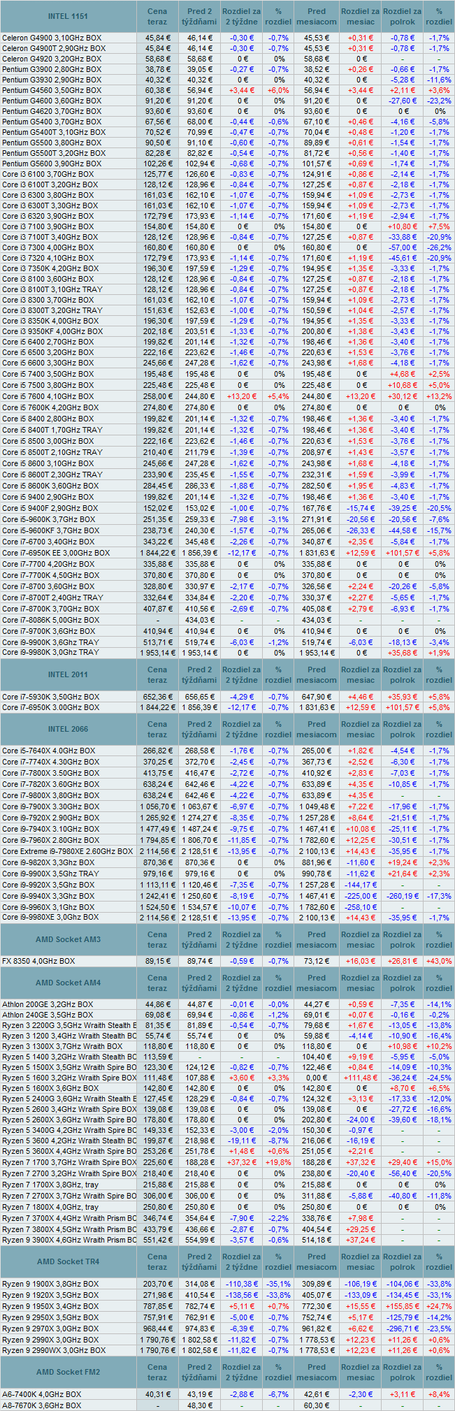The height and width of the screenshot is (1411, 455).
Task: Click the AMD Socket FM2 header
Action: pos(68,1372)
